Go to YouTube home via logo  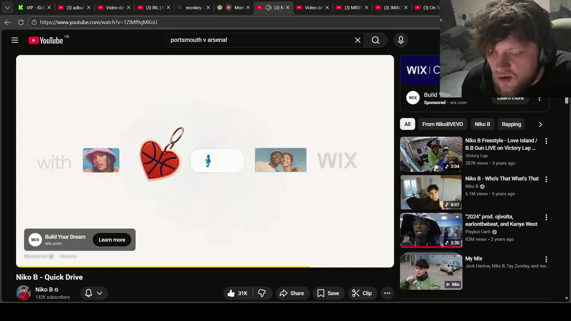coord(46,40)
